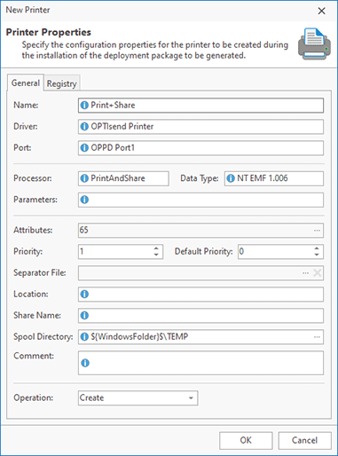Click the info icon in the Driver field
Viewport: 338px width, 456px height.
tap(84, 127)
